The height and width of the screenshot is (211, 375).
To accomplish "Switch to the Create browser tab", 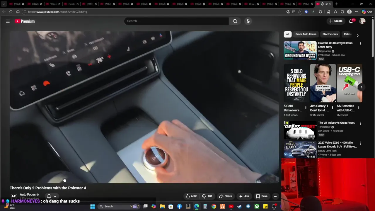I will coord(71,4).
